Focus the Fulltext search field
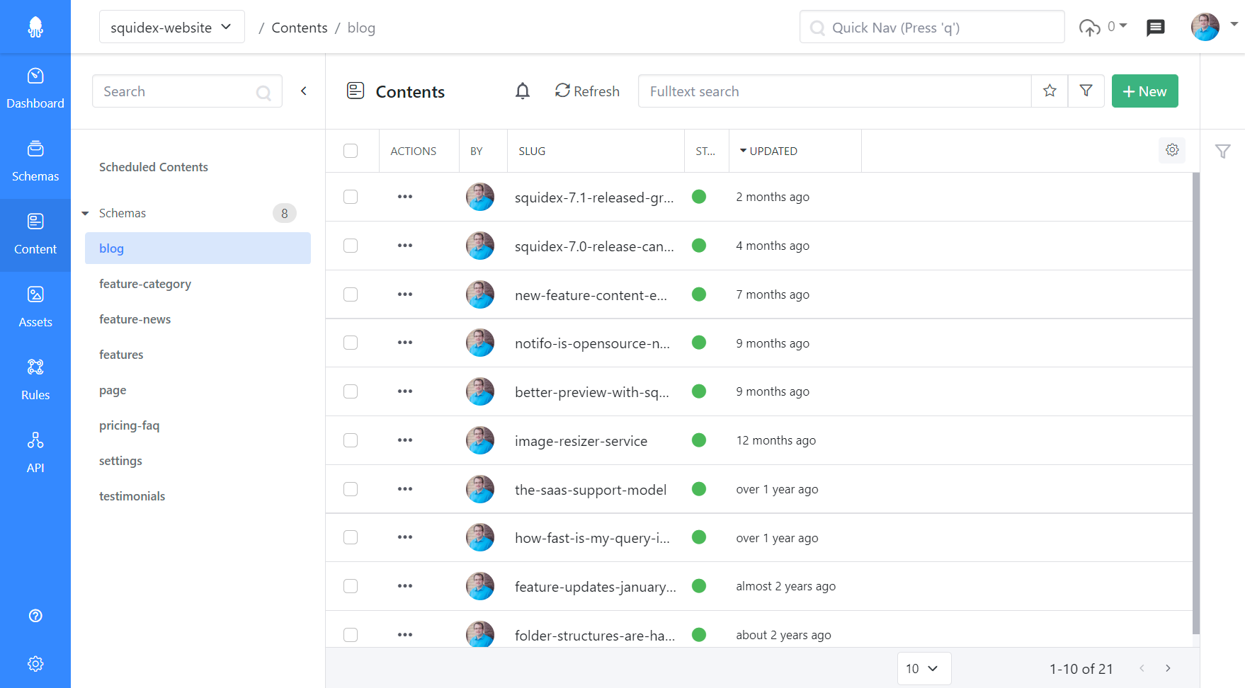This screenshot has width=1245, height=688. pyautogui.click(x=834, y=91)
